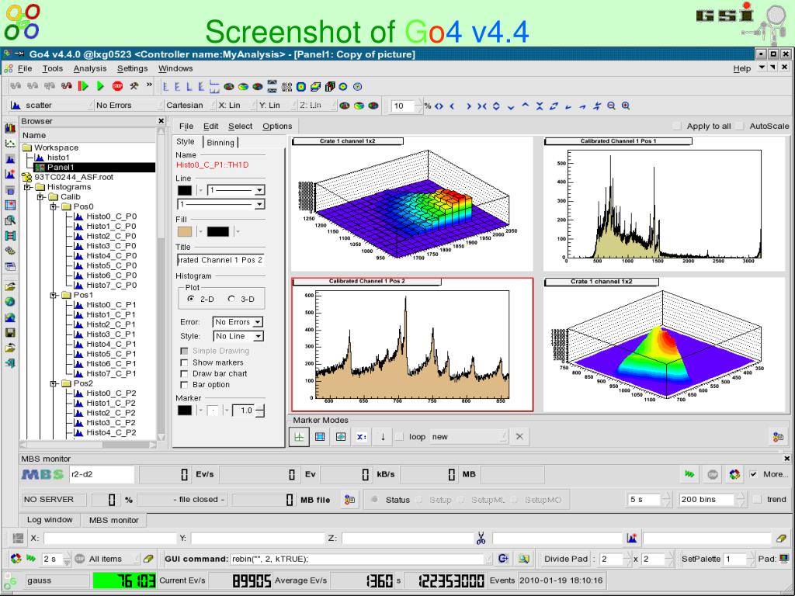Screen dimensions: 795x596
Task: Enable the 'trend' checkbox
Action: 758,499
